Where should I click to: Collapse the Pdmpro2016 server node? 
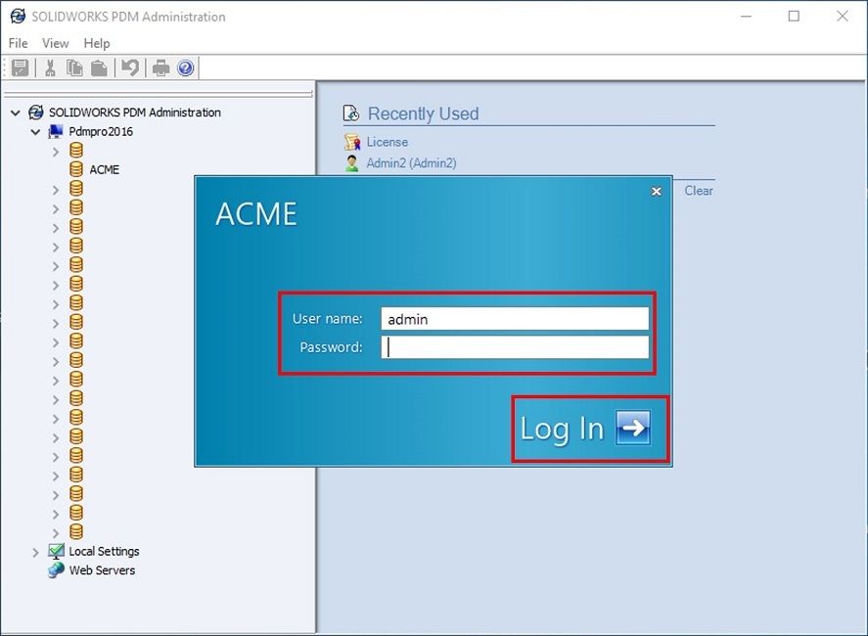point(36,131)
